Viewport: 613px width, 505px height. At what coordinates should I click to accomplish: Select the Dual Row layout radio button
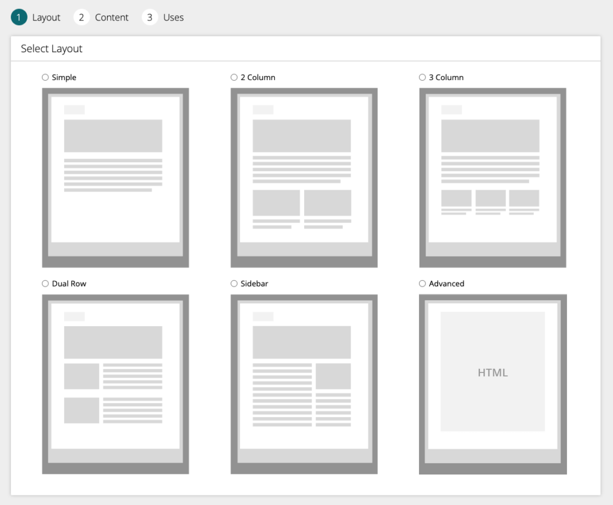pos(45,284)
